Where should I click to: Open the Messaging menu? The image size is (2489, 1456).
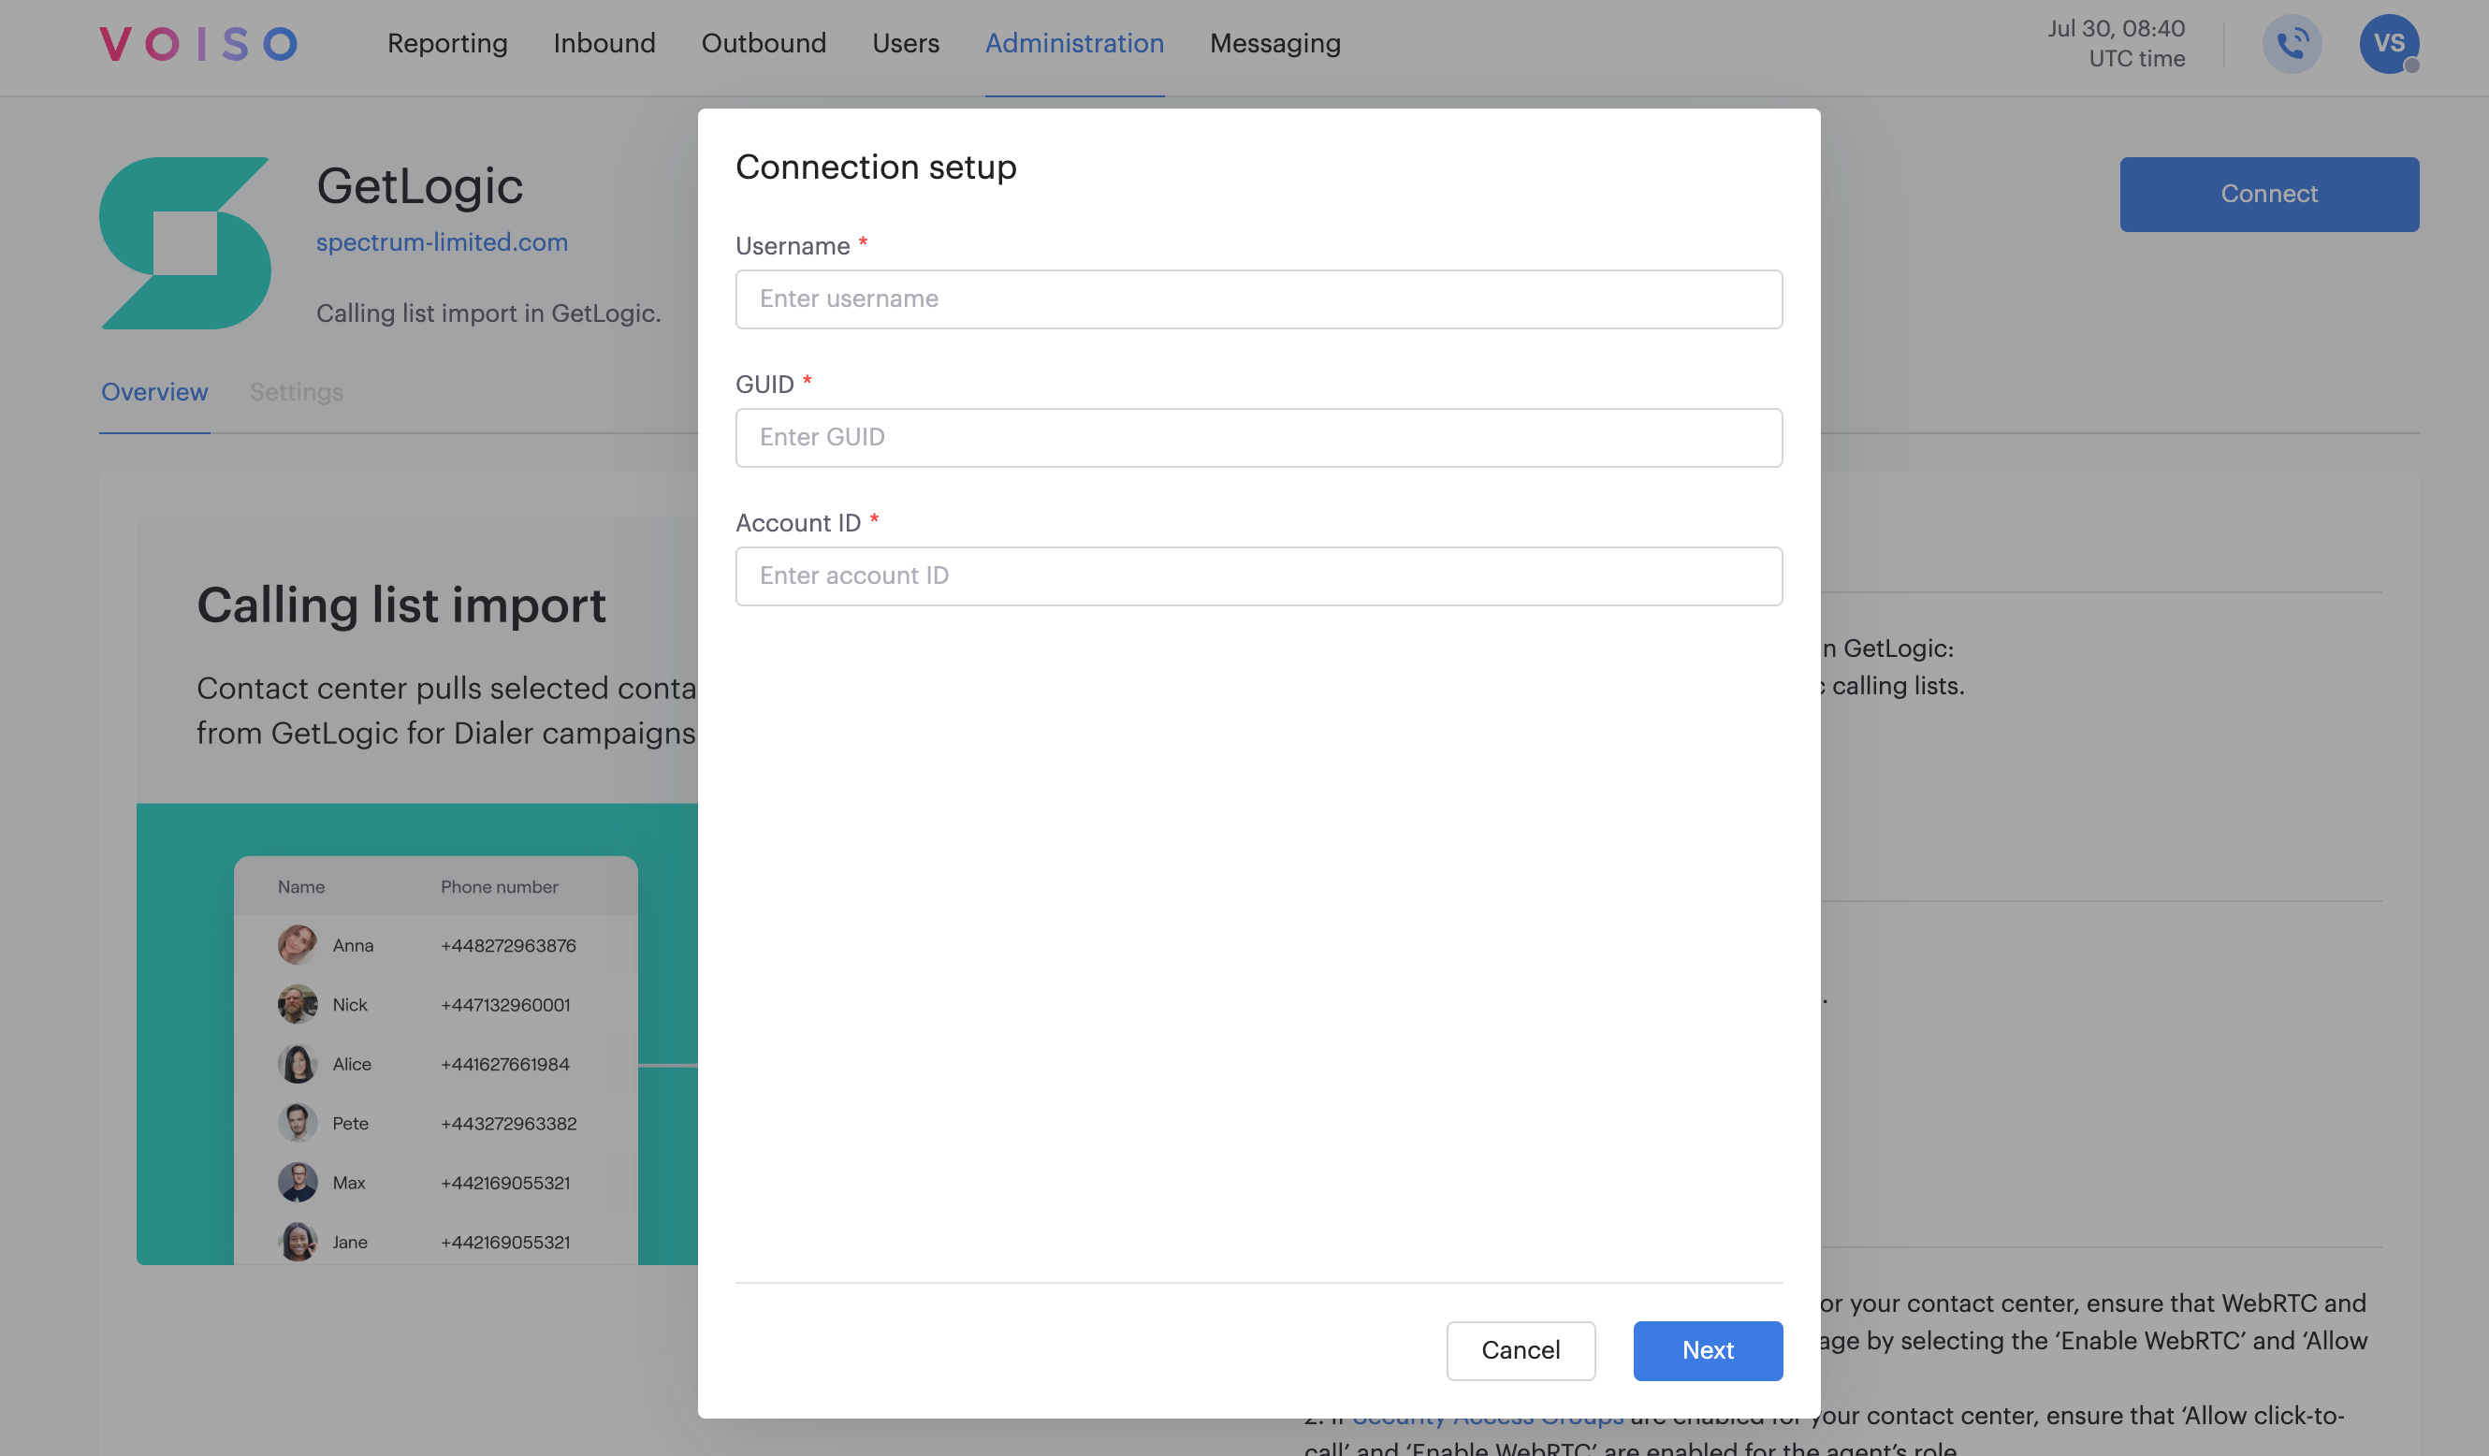point(1275,43)
